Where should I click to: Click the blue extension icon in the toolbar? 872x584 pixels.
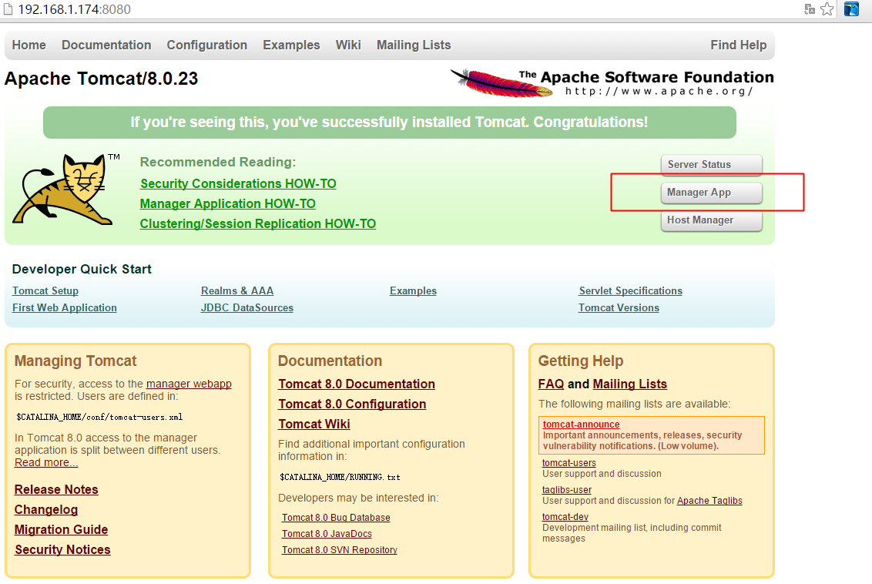pos(851,9)
